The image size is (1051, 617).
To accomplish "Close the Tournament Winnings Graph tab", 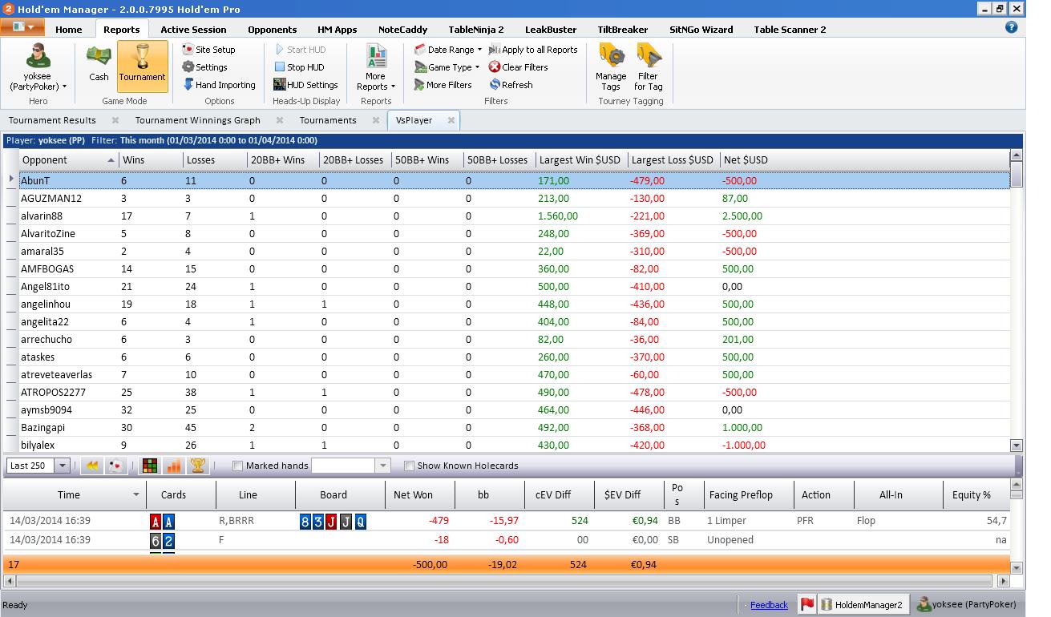I will [x=280, y=120].
